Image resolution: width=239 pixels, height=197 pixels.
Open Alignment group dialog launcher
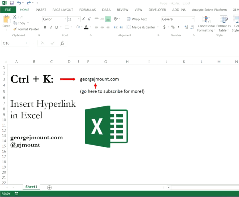click(158, 35)
